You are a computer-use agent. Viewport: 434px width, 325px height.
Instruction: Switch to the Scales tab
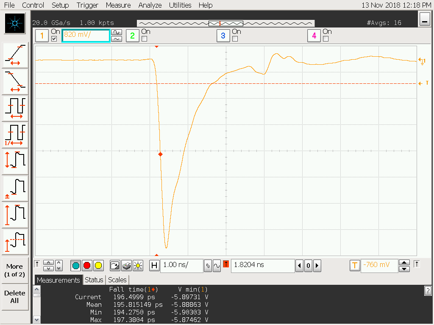tap(117, 280)
